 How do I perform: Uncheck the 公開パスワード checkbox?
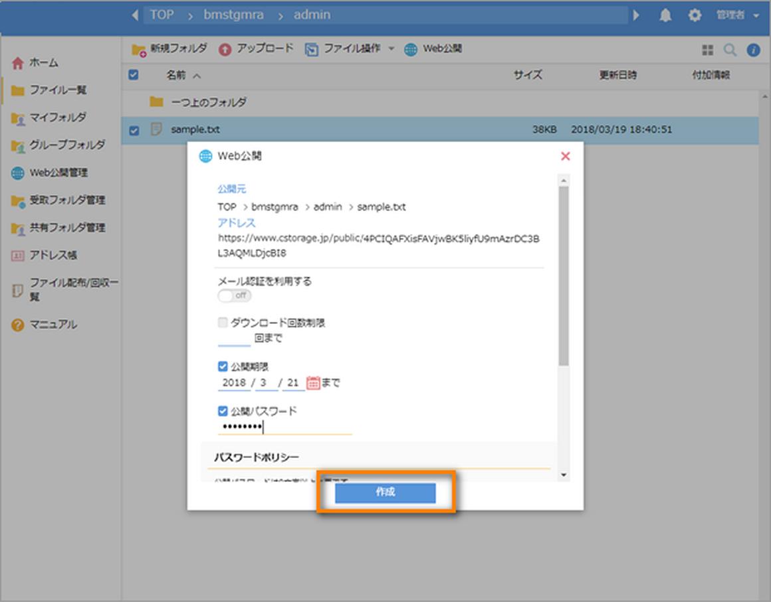(223, 411)
